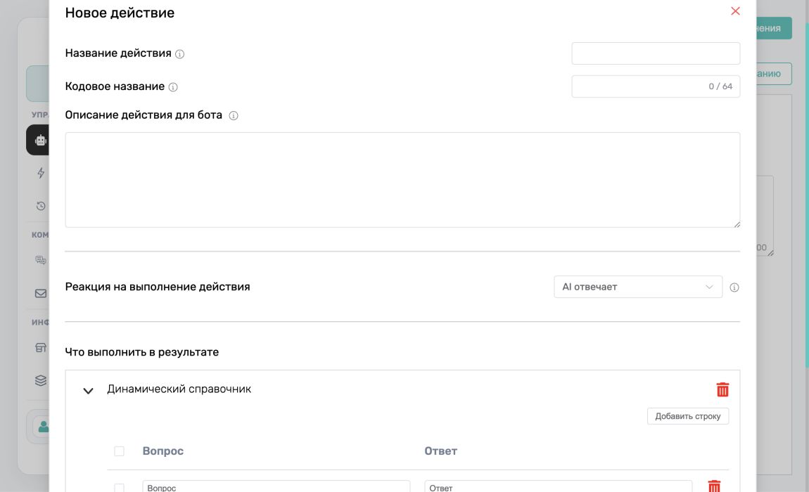Click the Название действия input field
Screen dimensions: 809x492
tap(655, 53)
